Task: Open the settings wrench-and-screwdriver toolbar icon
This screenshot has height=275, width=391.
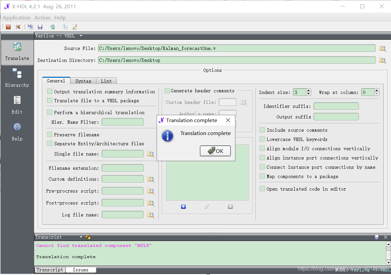Action: click(x=18, y=27)
